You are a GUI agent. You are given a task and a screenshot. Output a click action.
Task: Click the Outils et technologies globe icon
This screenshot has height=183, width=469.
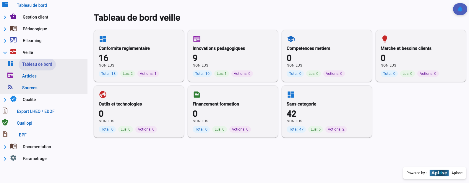click(x=103, y=95)
